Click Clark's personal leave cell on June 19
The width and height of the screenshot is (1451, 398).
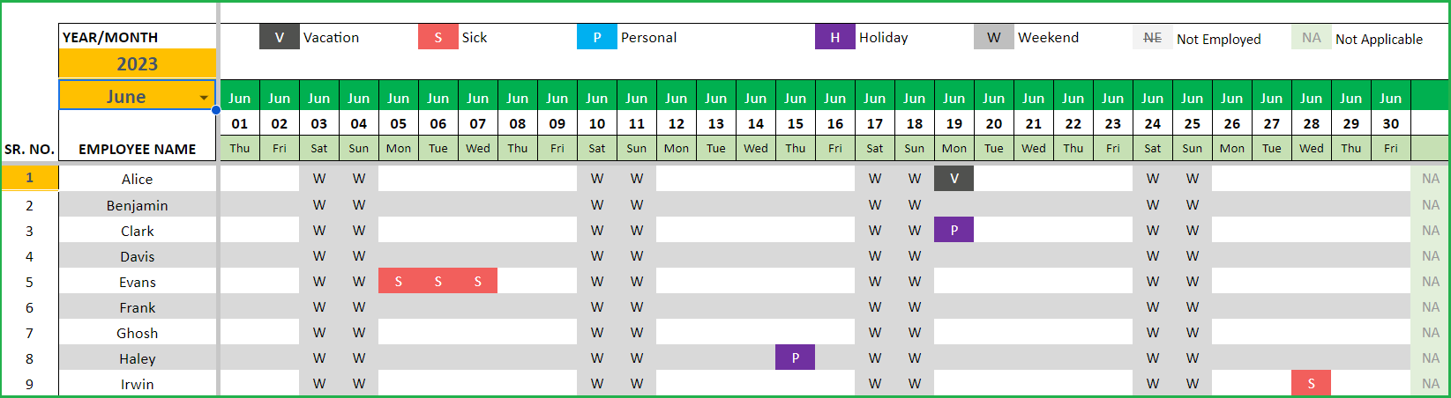tap(954, 230)
